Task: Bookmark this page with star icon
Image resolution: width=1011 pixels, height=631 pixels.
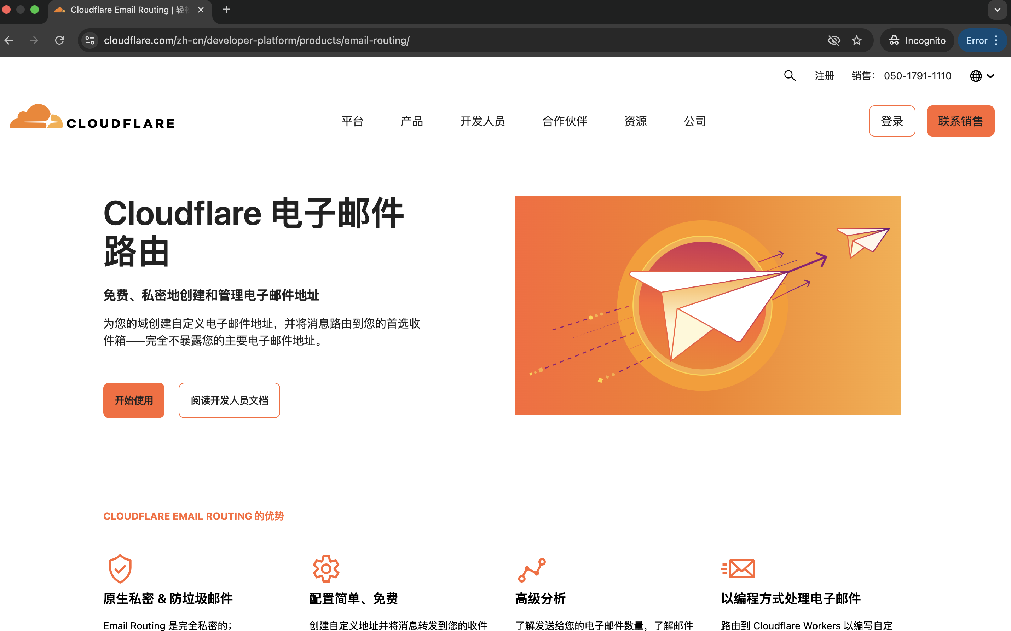Action: tap(857, 40)
